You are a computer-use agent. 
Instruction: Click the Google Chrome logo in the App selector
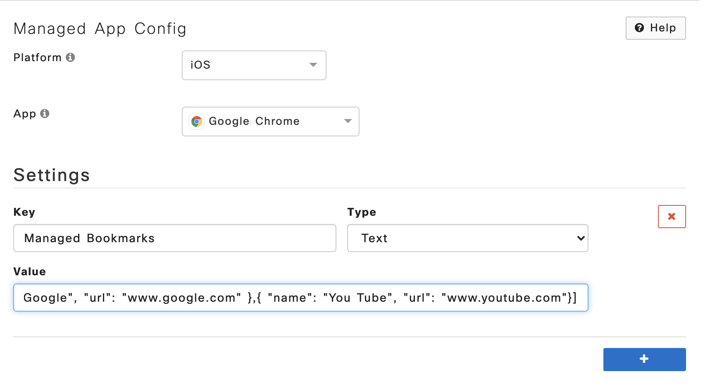click(197, 121)
